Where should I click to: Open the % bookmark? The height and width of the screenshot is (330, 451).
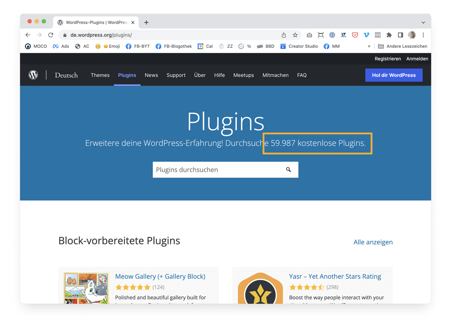click(x=245, y=46)
